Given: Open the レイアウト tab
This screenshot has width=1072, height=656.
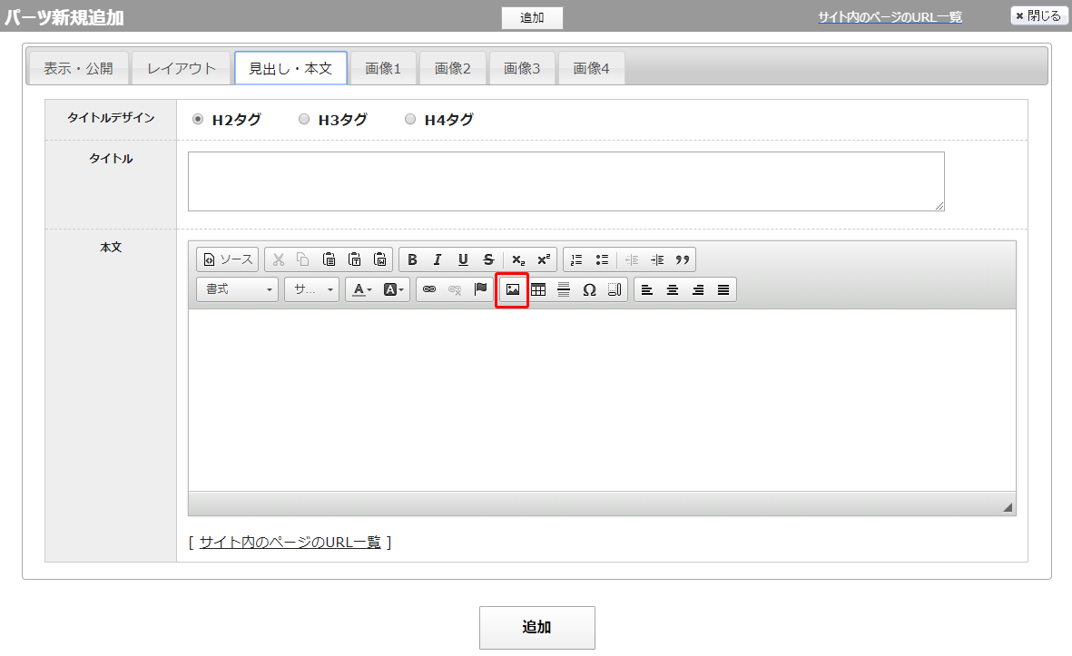Looking at the screenshot, I should 182,68.
